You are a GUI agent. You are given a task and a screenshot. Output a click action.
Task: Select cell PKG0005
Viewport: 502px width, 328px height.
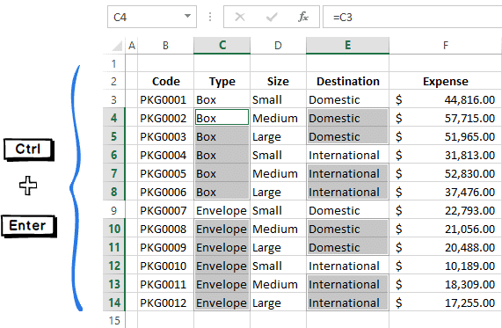[165, 173]
